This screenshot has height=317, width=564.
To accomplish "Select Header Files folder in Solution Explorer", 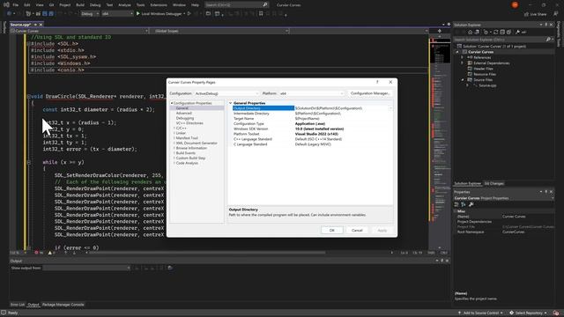I will point(483,69).
